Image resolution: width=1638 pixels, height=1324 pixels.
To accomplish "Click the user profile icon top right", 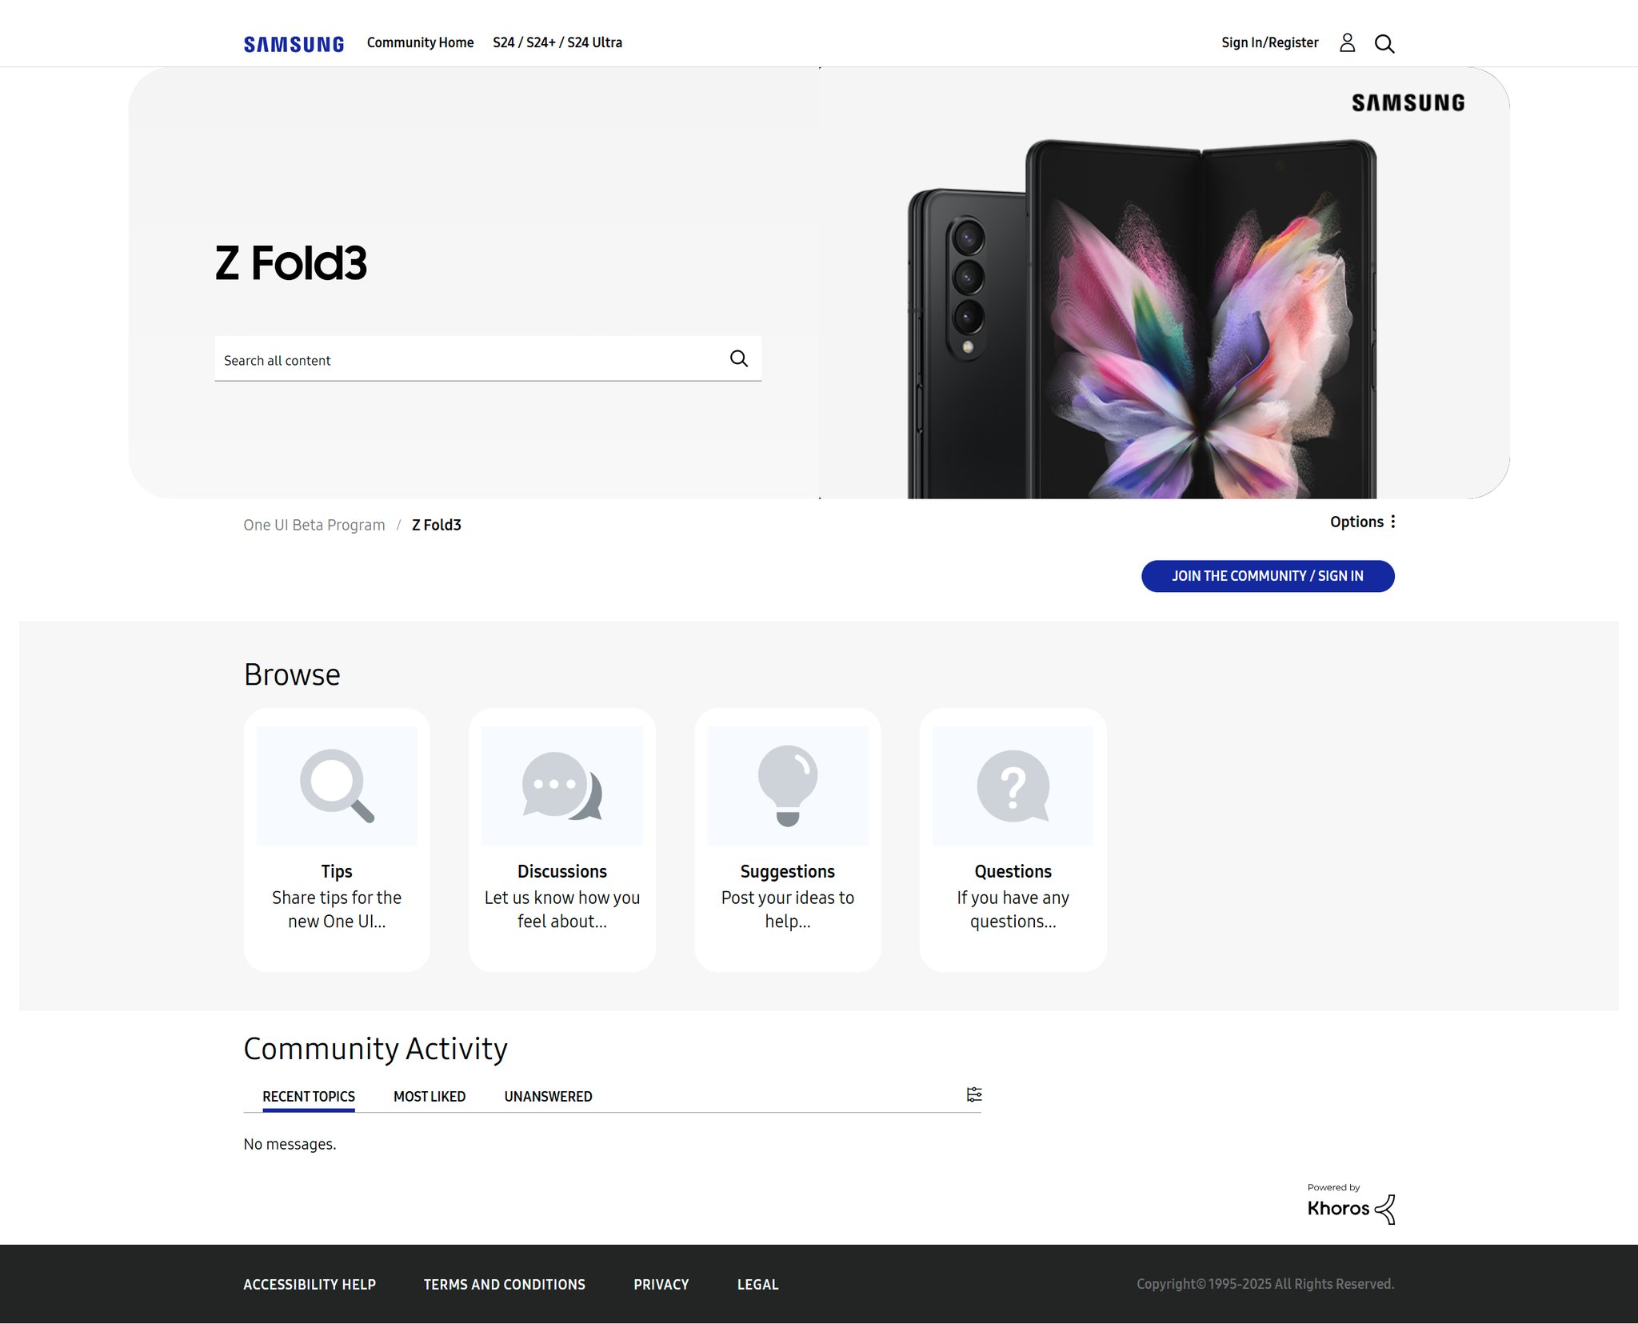I will (x=1348, y=43).
